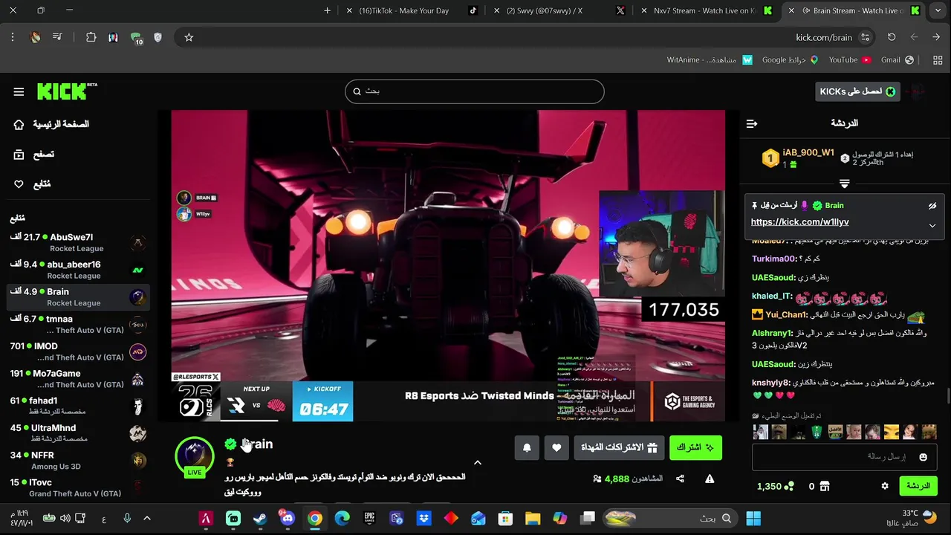The width and height of the screenshot is (951, 535).
Task: Open a new browser tab
Action: (x=327, y=10)
